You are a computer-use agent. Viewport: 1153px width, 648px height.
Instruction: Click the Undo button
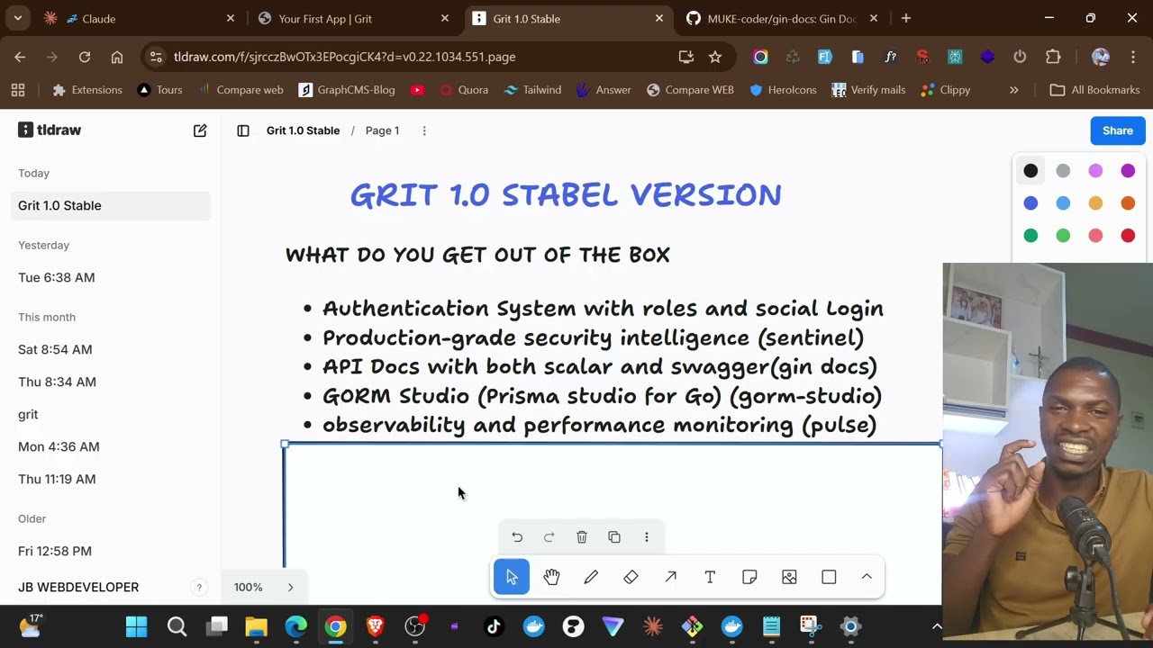[x=517, y=537]
